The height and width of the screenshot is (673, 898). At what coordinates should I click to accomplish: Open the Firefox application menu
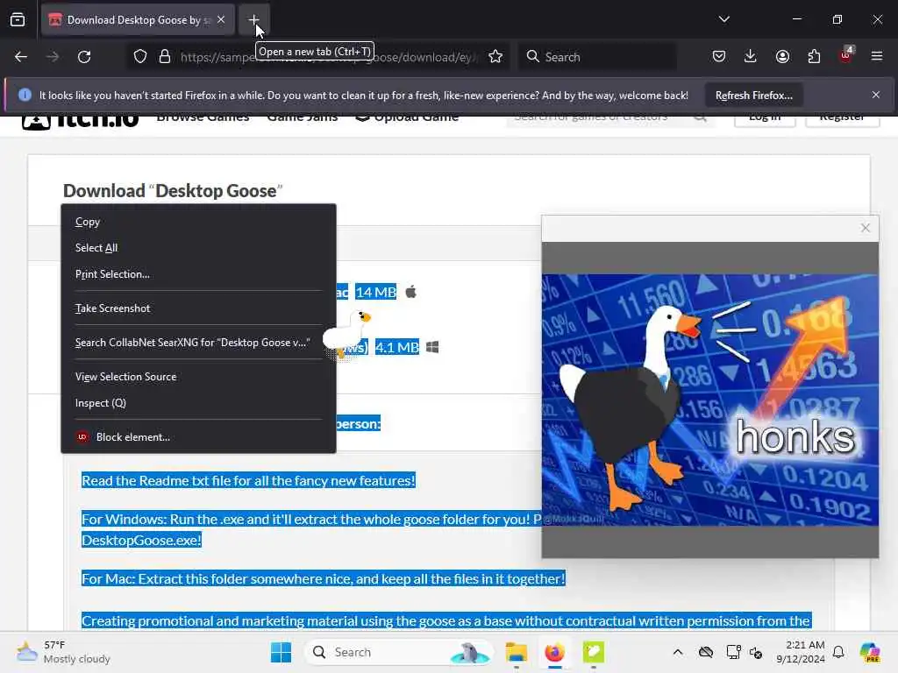(877, 56)
